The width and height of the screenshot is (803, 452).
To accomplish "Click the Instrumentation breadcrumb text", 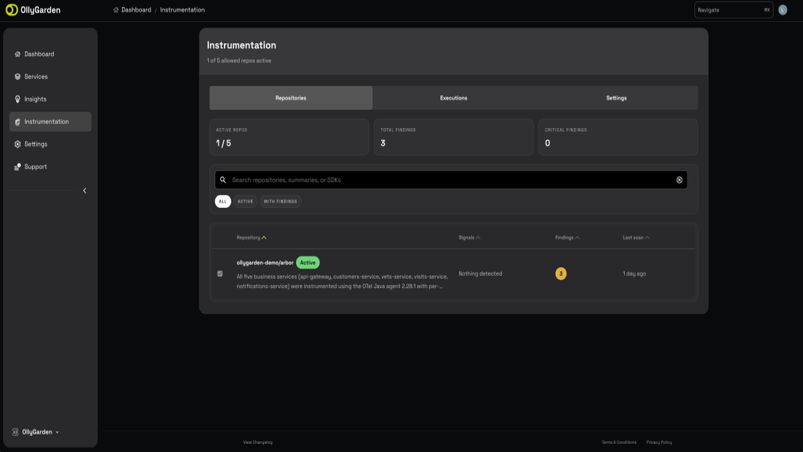I will point(182,10).
